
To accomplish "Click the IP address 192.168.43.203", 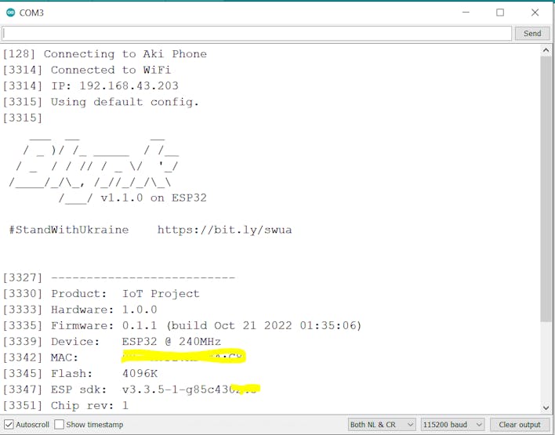I will point(129,86).
